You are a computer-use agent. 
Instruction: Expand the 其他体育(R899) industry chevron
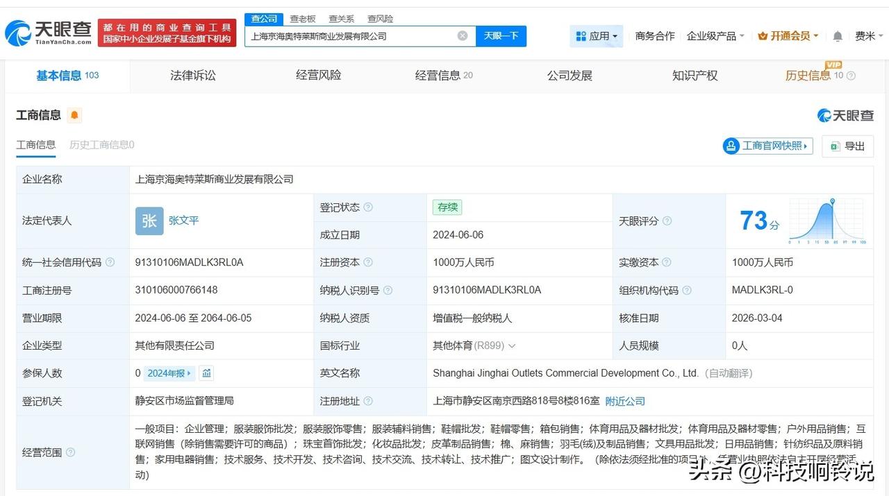click(512, 345)
